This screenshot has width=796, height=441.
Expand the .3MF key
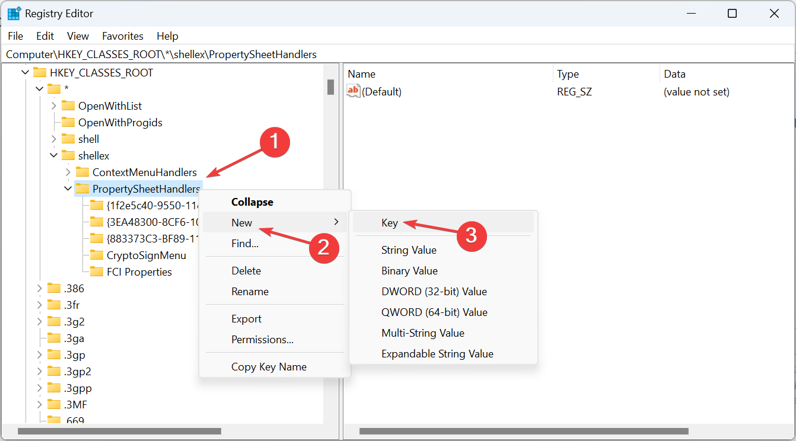tap(39, 404)
